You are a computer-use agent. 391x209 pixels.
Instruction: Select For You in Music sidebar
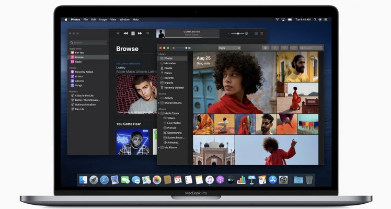point(79,52)
